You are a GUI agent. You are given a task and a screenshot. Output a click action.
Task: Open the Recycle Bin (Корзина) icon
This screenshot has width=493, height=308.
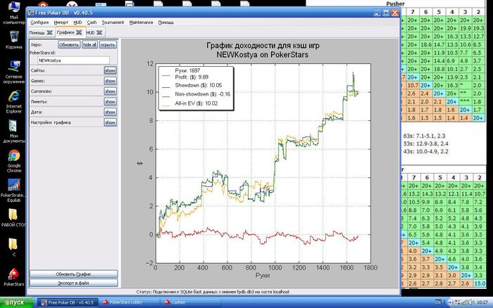(x=13, y=39)
